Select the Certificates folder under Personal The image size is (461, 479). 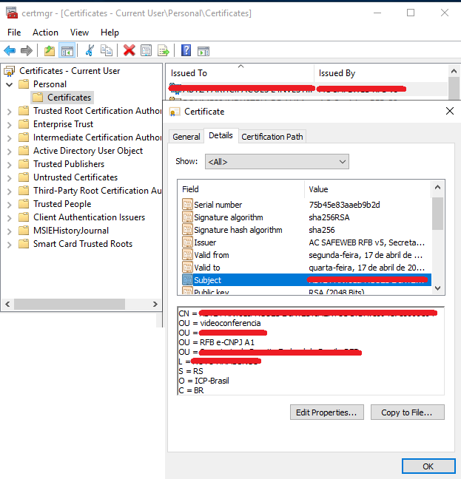[62, 98]
